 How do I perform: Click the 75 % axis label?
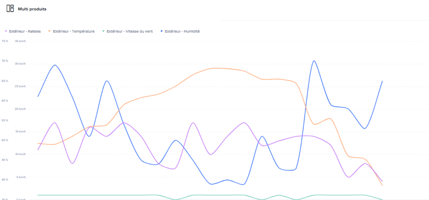(5, 41)
